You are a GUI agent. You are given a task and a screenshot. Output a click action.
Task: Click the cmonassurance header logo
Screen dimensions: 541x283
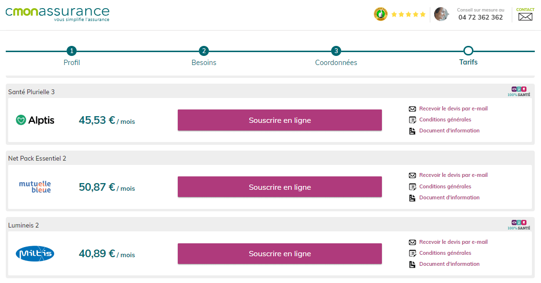(58, 14)
